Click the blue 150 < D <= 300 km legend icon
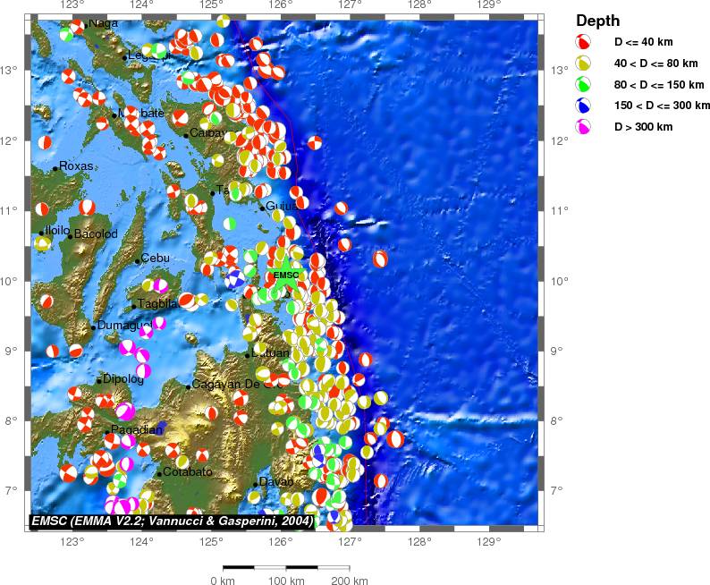Screen dimensions: 710x585 [583, 106]
